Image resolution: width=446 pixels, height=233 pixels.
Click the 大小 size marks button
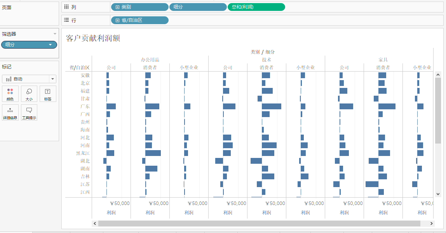pos(29,94)
